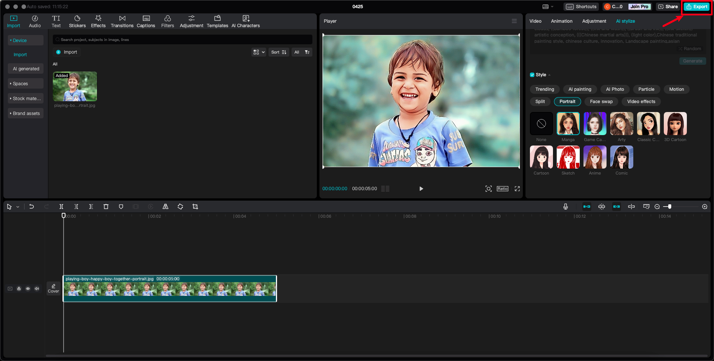Select the Transitions panel
714x361 pixels.
(122, 21)
